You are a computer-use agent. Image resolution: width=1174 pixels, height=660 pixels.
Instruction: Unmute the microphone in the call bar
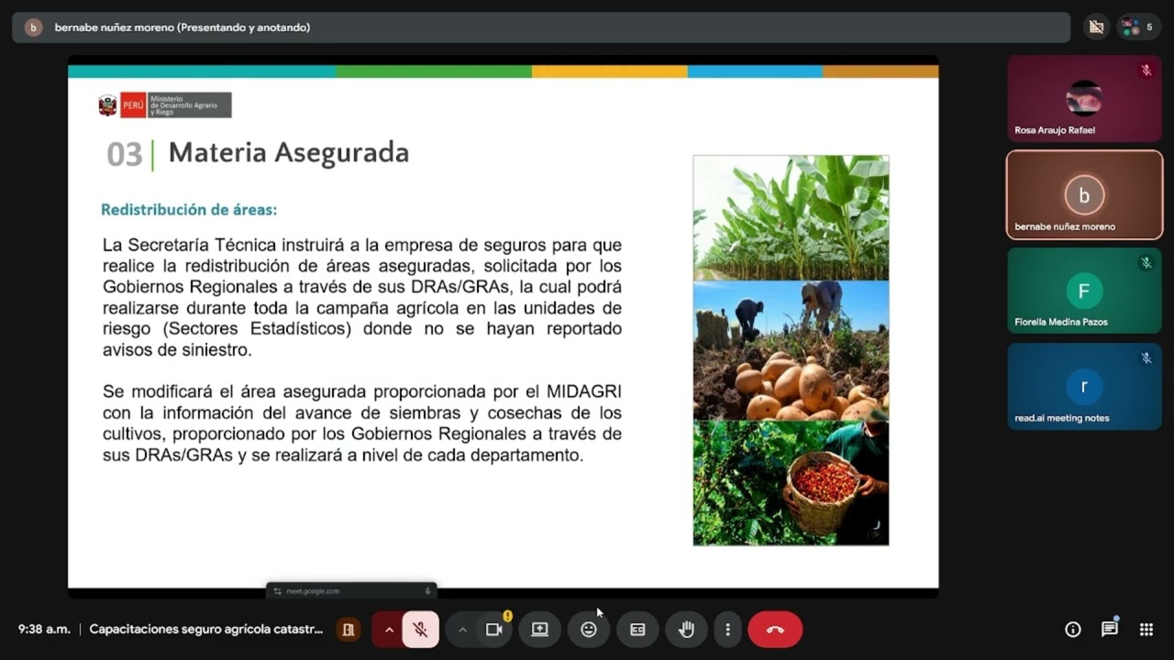420,630
